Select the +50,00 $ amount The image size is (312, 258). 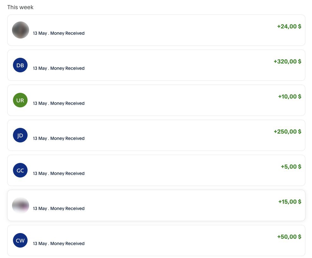(289, 237)
